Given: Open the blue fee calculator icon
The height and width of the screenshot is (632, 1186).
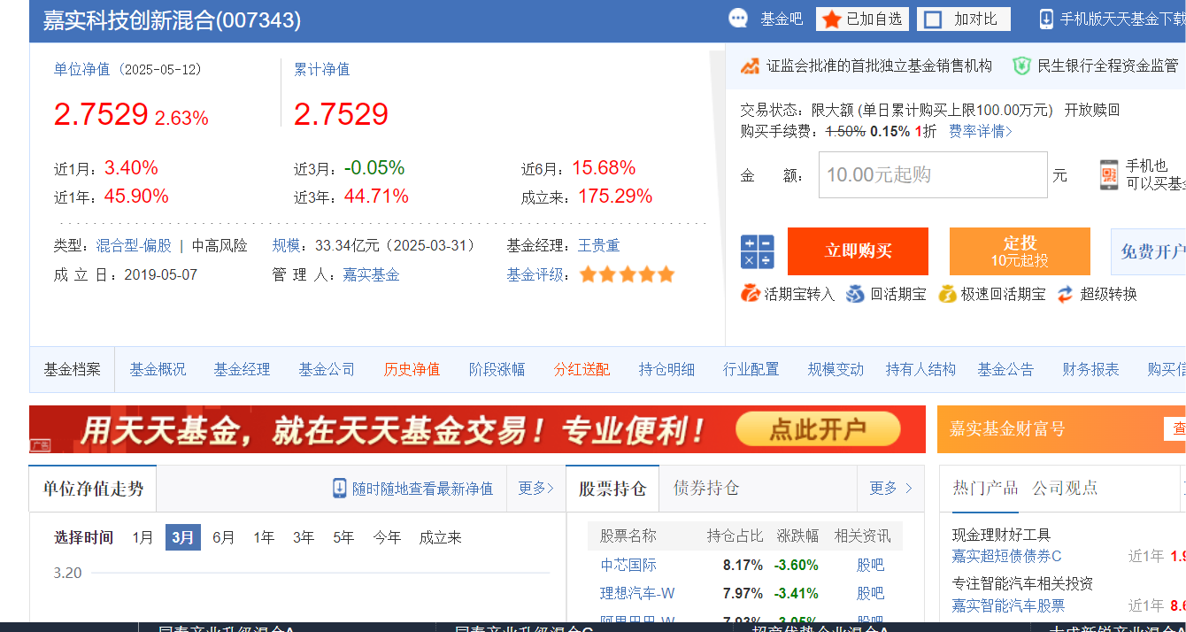Looking at the screenshot, I should (758, 251).
